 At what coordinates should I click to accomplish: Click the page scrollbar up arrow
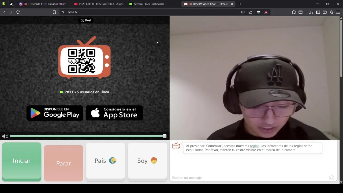pyautogui.click(x=341, y=18)
